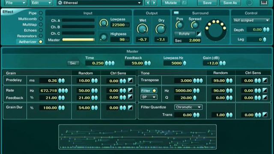Select the Resonators effect radio button
This screenshot has height=154, width=274.
(41, 36)
